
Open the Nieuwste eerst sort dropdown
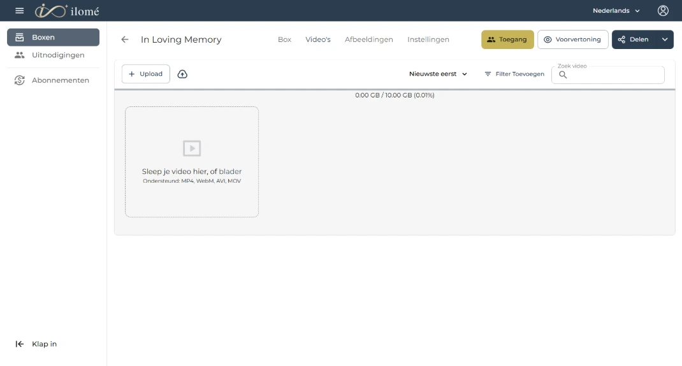click(x=438, y=74)
